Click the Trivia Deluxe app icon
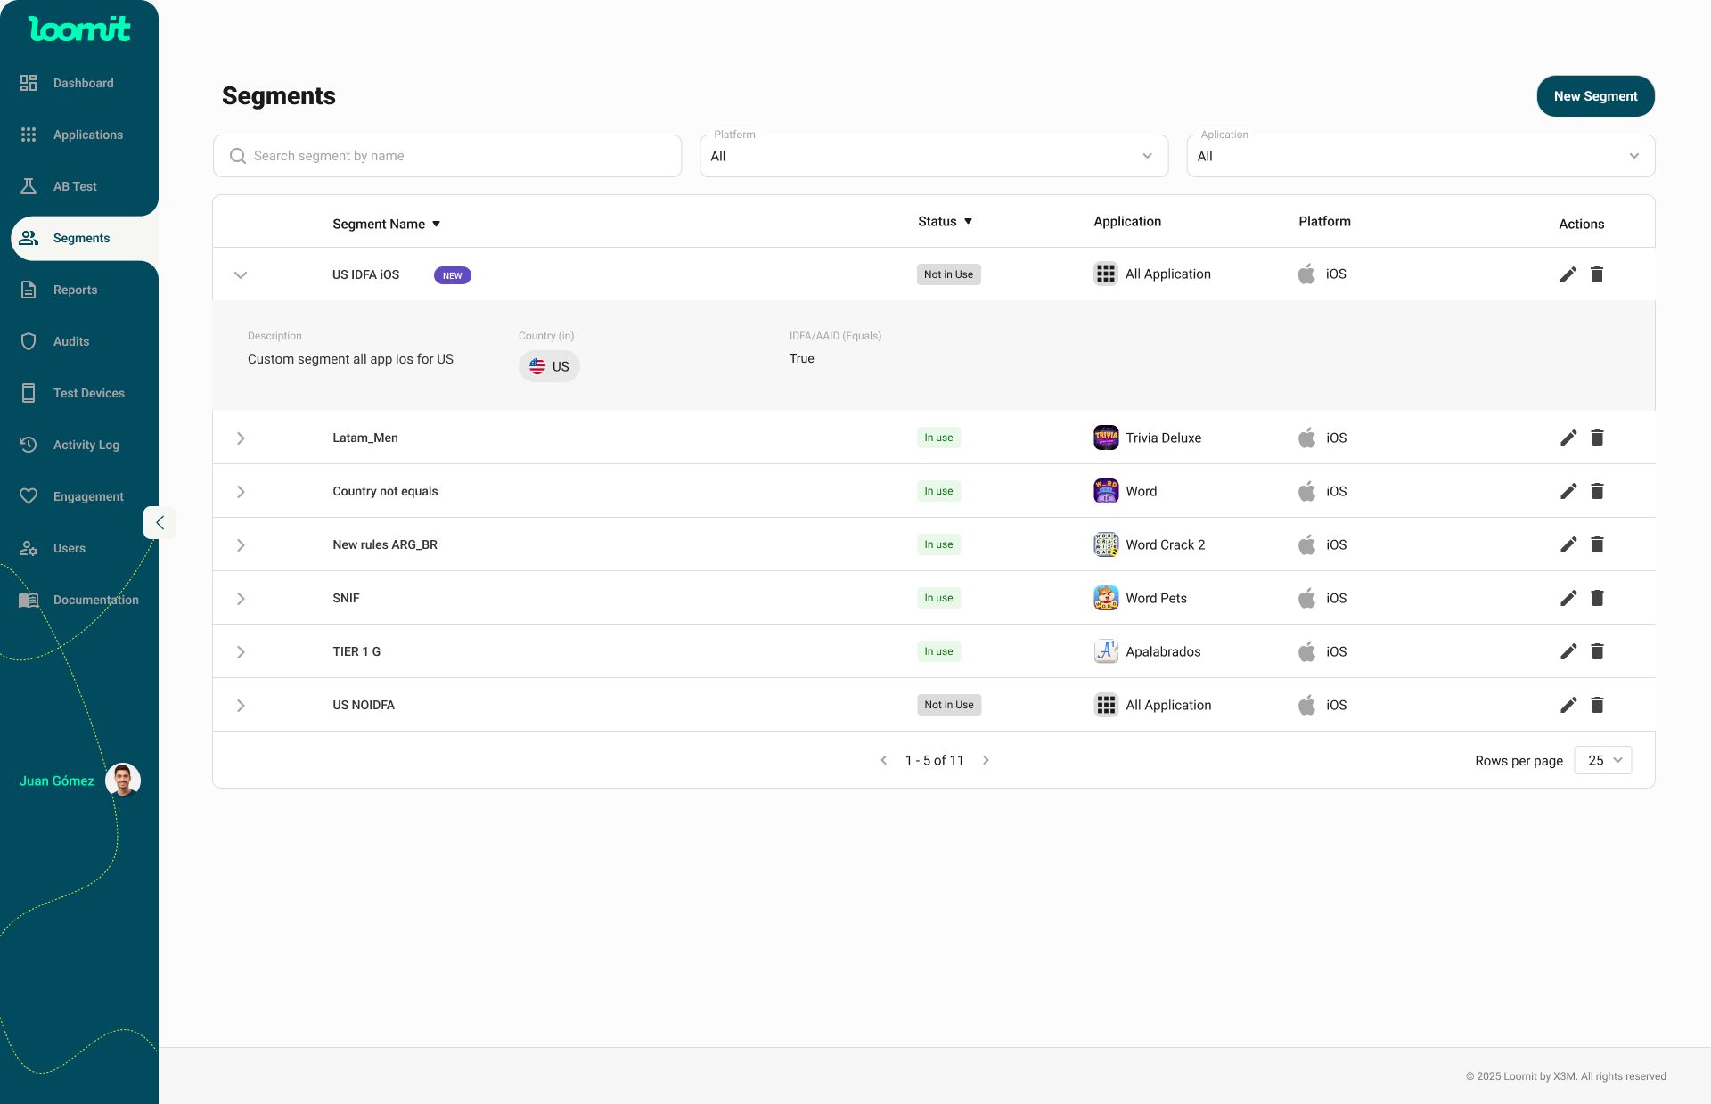Viewport: 1711px width, 1104px height. (x=1106, y=438)
